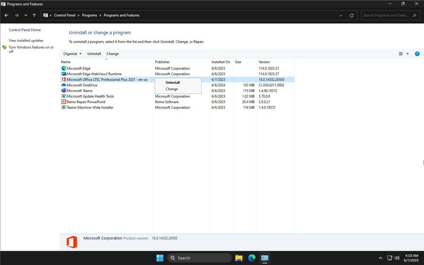Click the Microsoft Update Health Tools icon
The height and width of the screenshot is (265, 424).
64,96
